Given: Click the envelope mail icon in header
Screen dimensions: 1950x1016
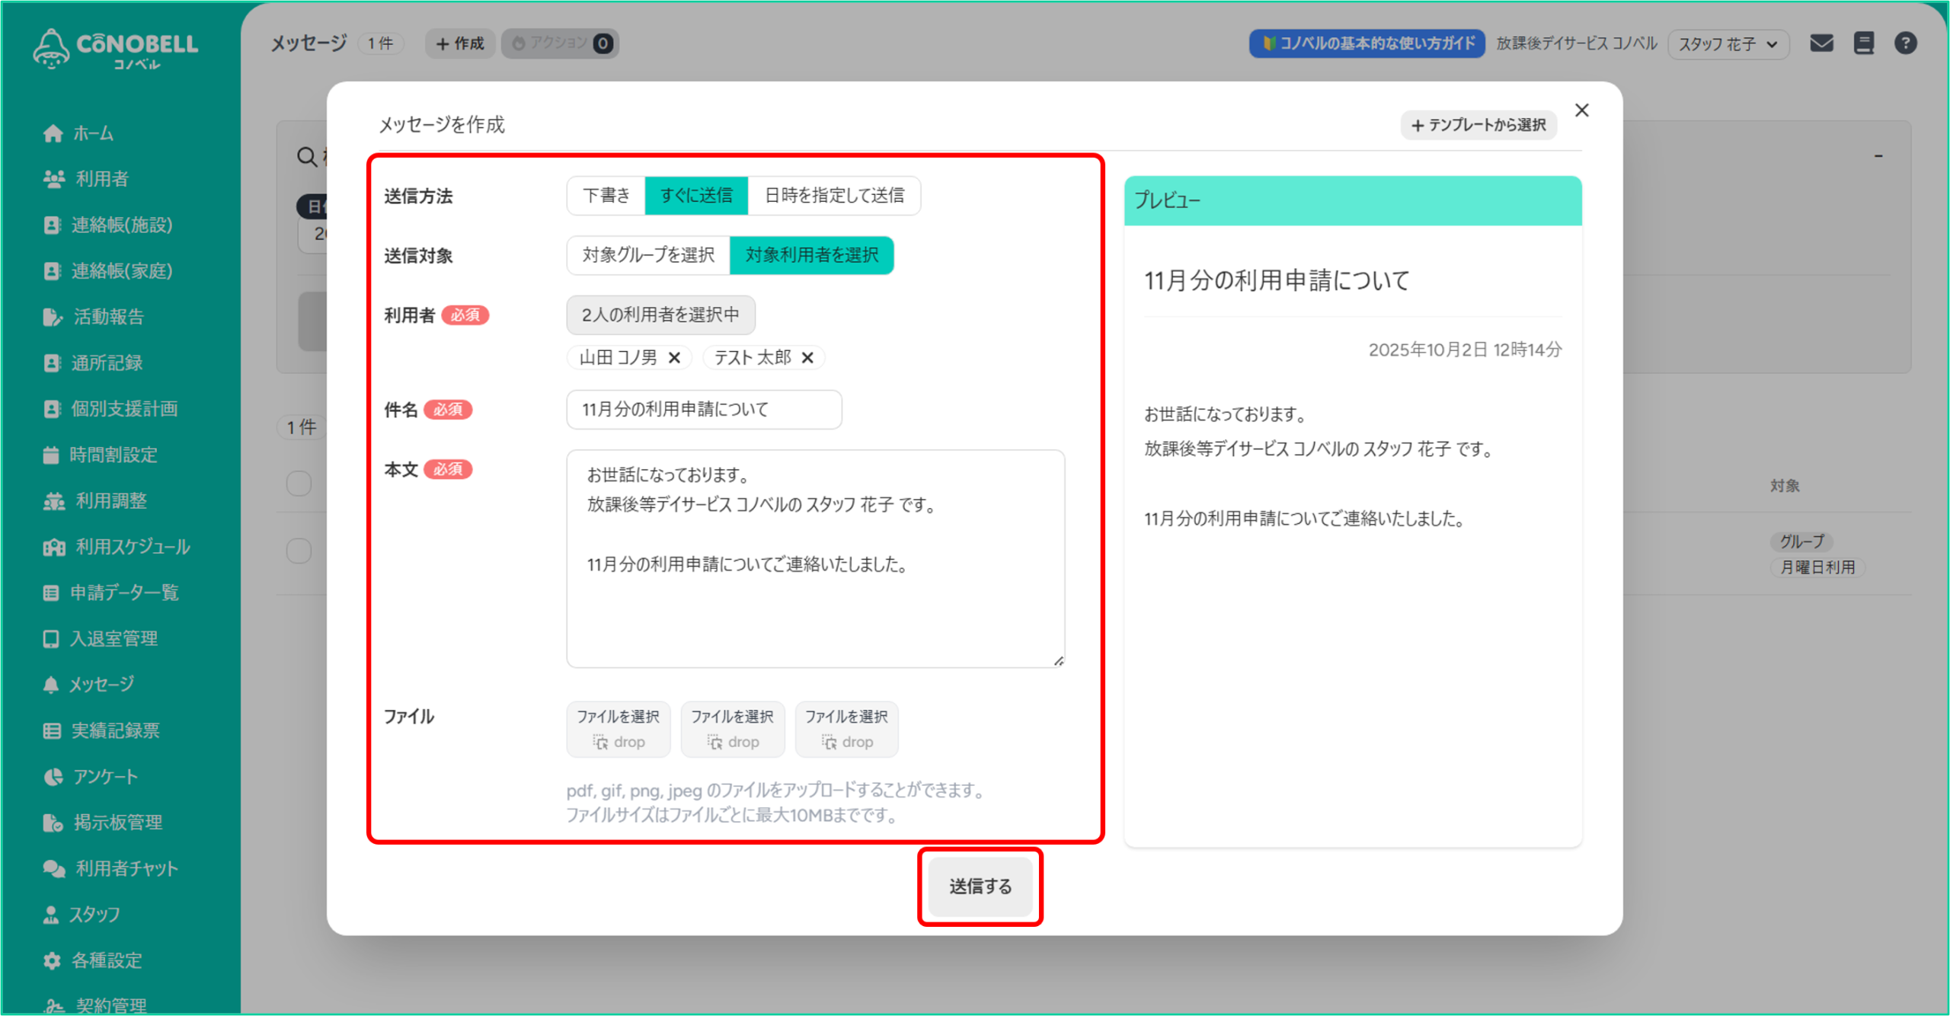Looking at the screenshot, I should (x=1821, y=43).
